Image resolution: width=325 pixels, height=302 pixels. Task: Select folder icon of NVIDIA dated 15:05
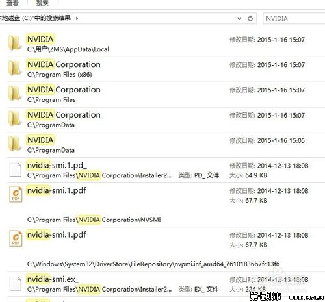15,144
